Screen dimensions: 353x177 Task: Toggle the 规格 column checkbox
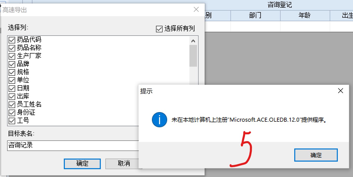click(x=12, y=72)
